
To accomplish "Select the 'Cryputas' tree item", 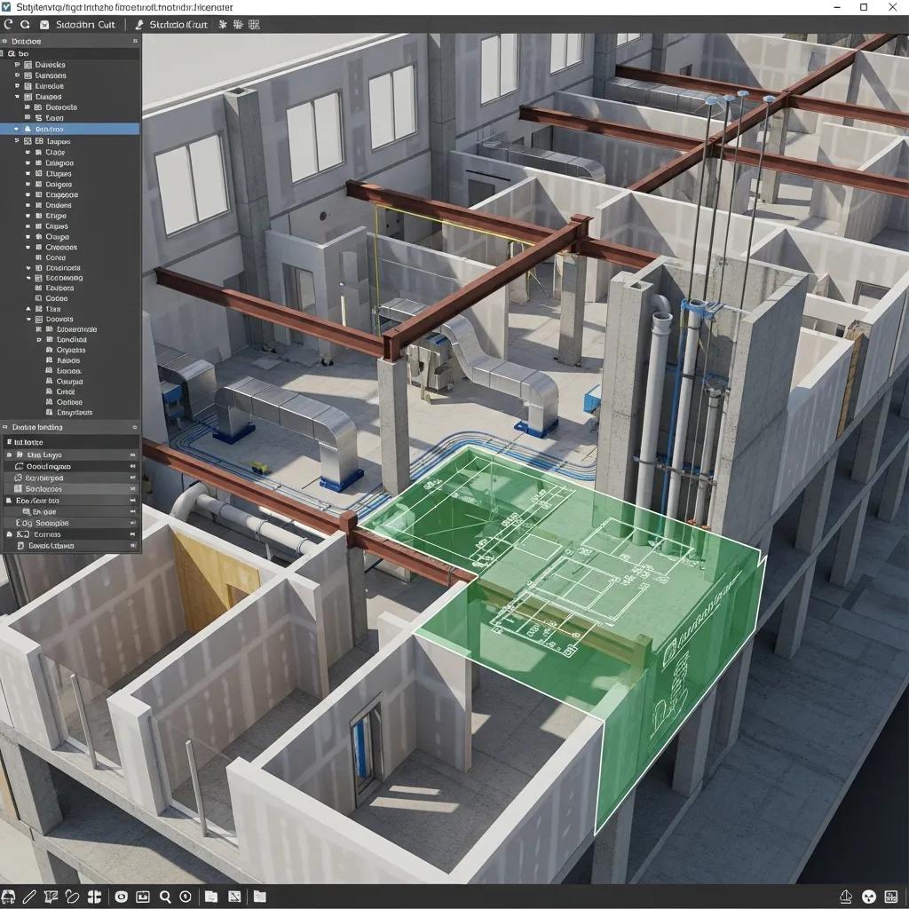I will click(71, 350).
